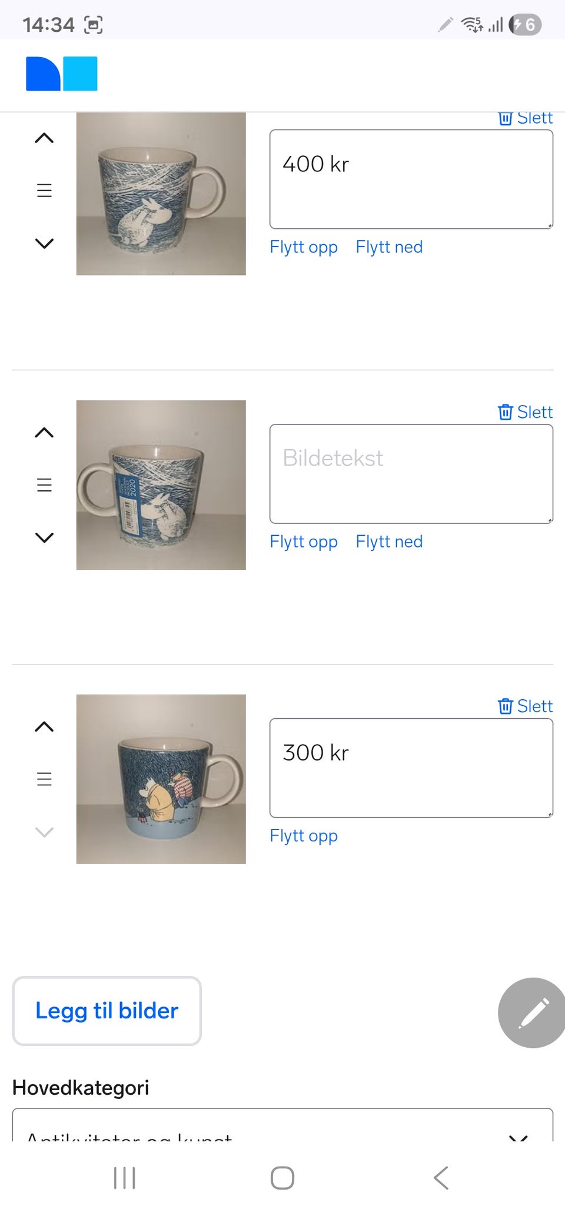Image resolution: width=565 pixels, height=1212 pixels.
Task: Click Flytt ned under the empty Bildetekst field
Action: [x=389, y=542]
